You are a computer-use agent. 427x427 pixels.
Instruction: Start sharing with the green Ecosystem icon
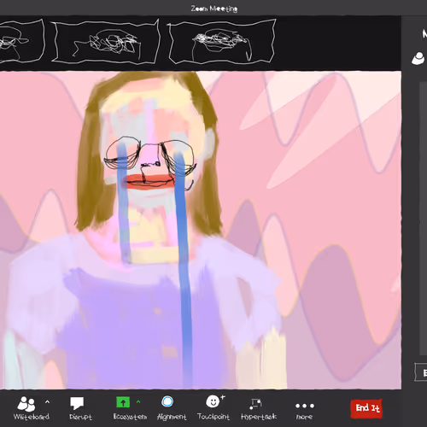(x=123, y=402)
